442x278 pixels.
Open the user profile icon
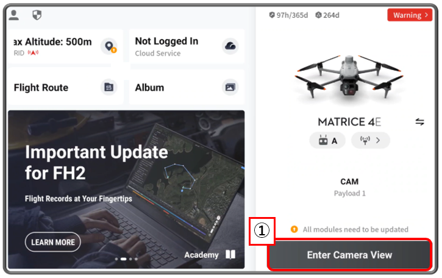coord(13,15)
